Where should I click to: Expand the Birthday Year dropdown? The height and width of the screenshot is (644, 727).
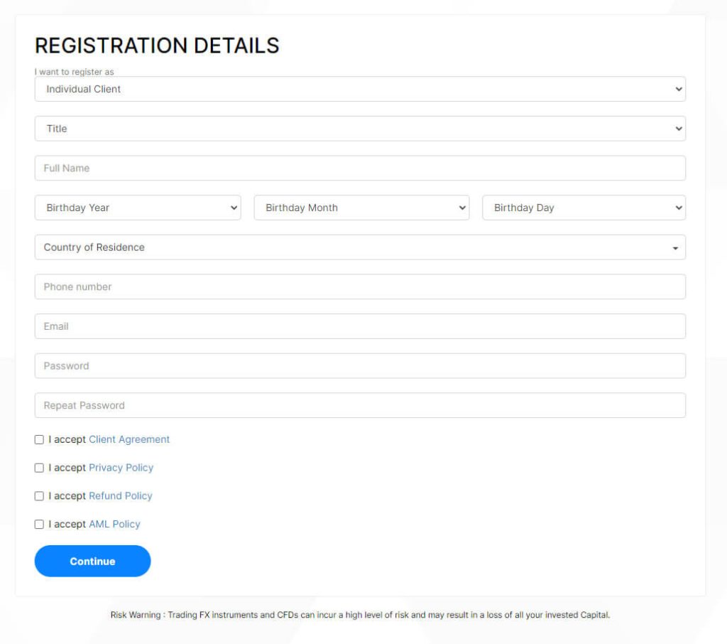[138, 208]
